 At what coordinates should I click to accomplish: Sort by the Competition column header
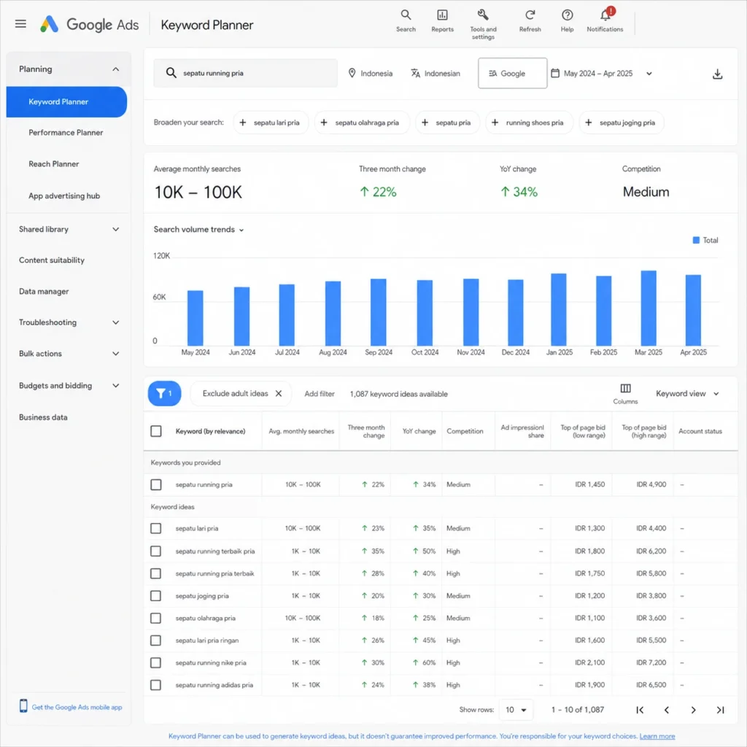[465, 431]
